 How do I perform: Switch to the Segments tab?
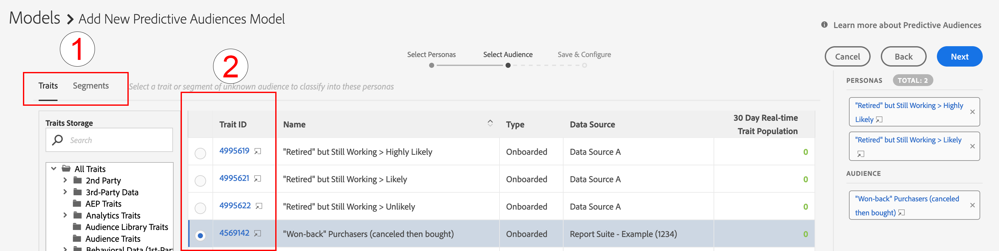pos(91,86)
